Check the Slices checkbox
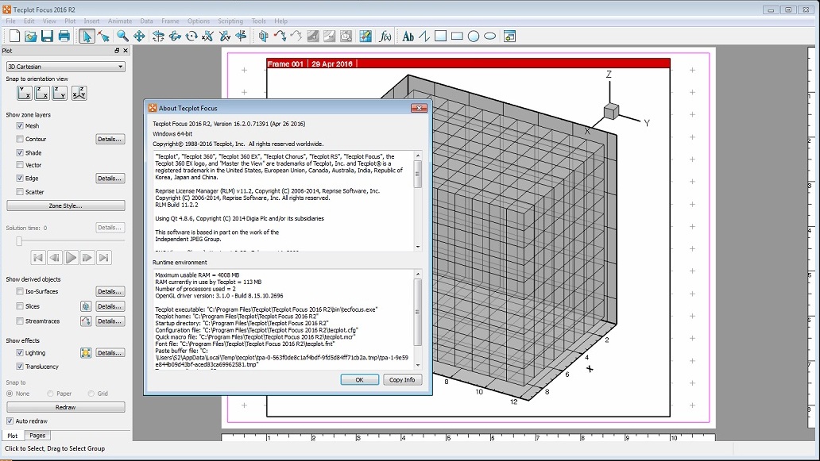This screenshot has height=461, width=820. (20, 306)
